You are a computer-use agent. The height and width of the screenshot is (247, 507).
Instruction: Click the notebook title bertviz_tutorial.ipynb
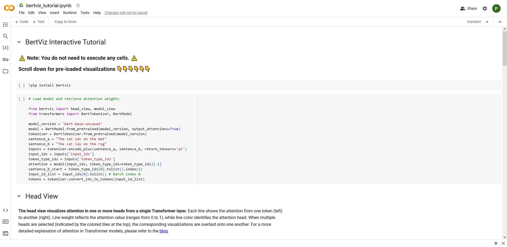pyautogui.click(x=49, y=5)
